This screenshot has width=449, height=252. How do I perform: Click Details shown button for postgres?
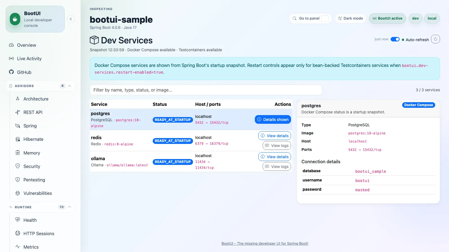[273, 119]
